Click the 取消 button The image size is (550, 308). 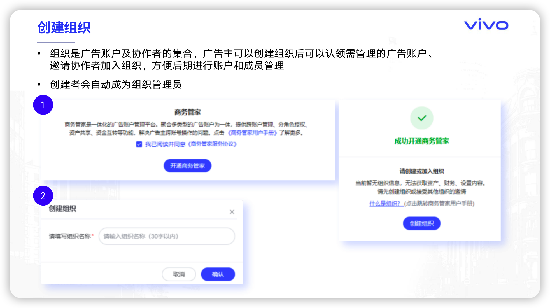coord(179,274)
